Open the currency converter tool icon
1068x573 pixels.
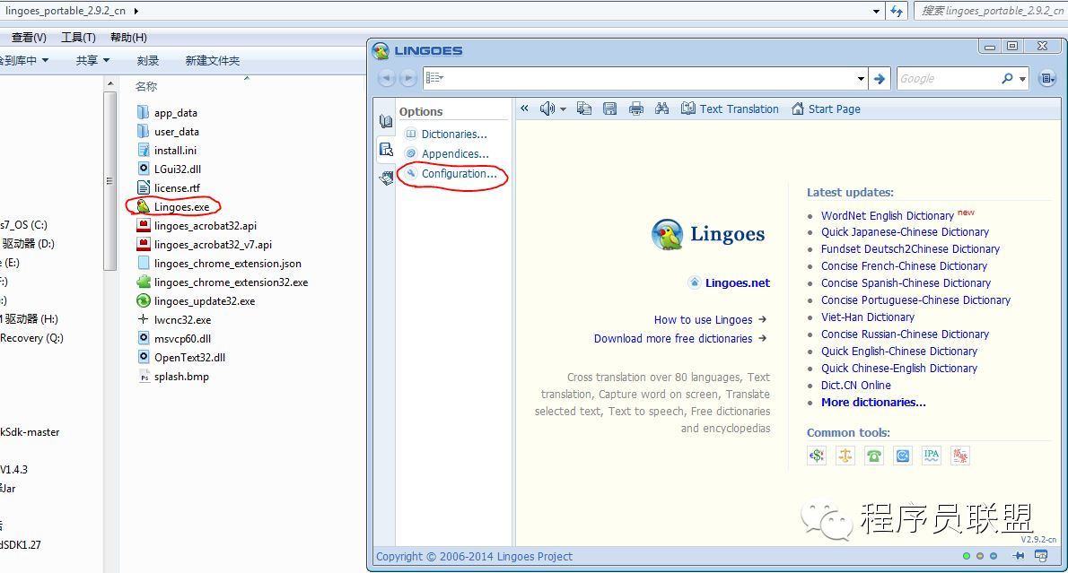(x=817, y=456)
